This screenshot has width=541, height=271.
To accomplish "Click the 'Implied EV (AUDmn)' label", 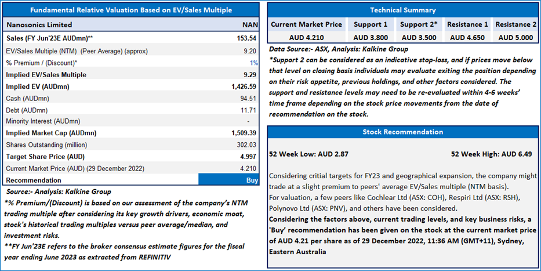I will point(38,86).
